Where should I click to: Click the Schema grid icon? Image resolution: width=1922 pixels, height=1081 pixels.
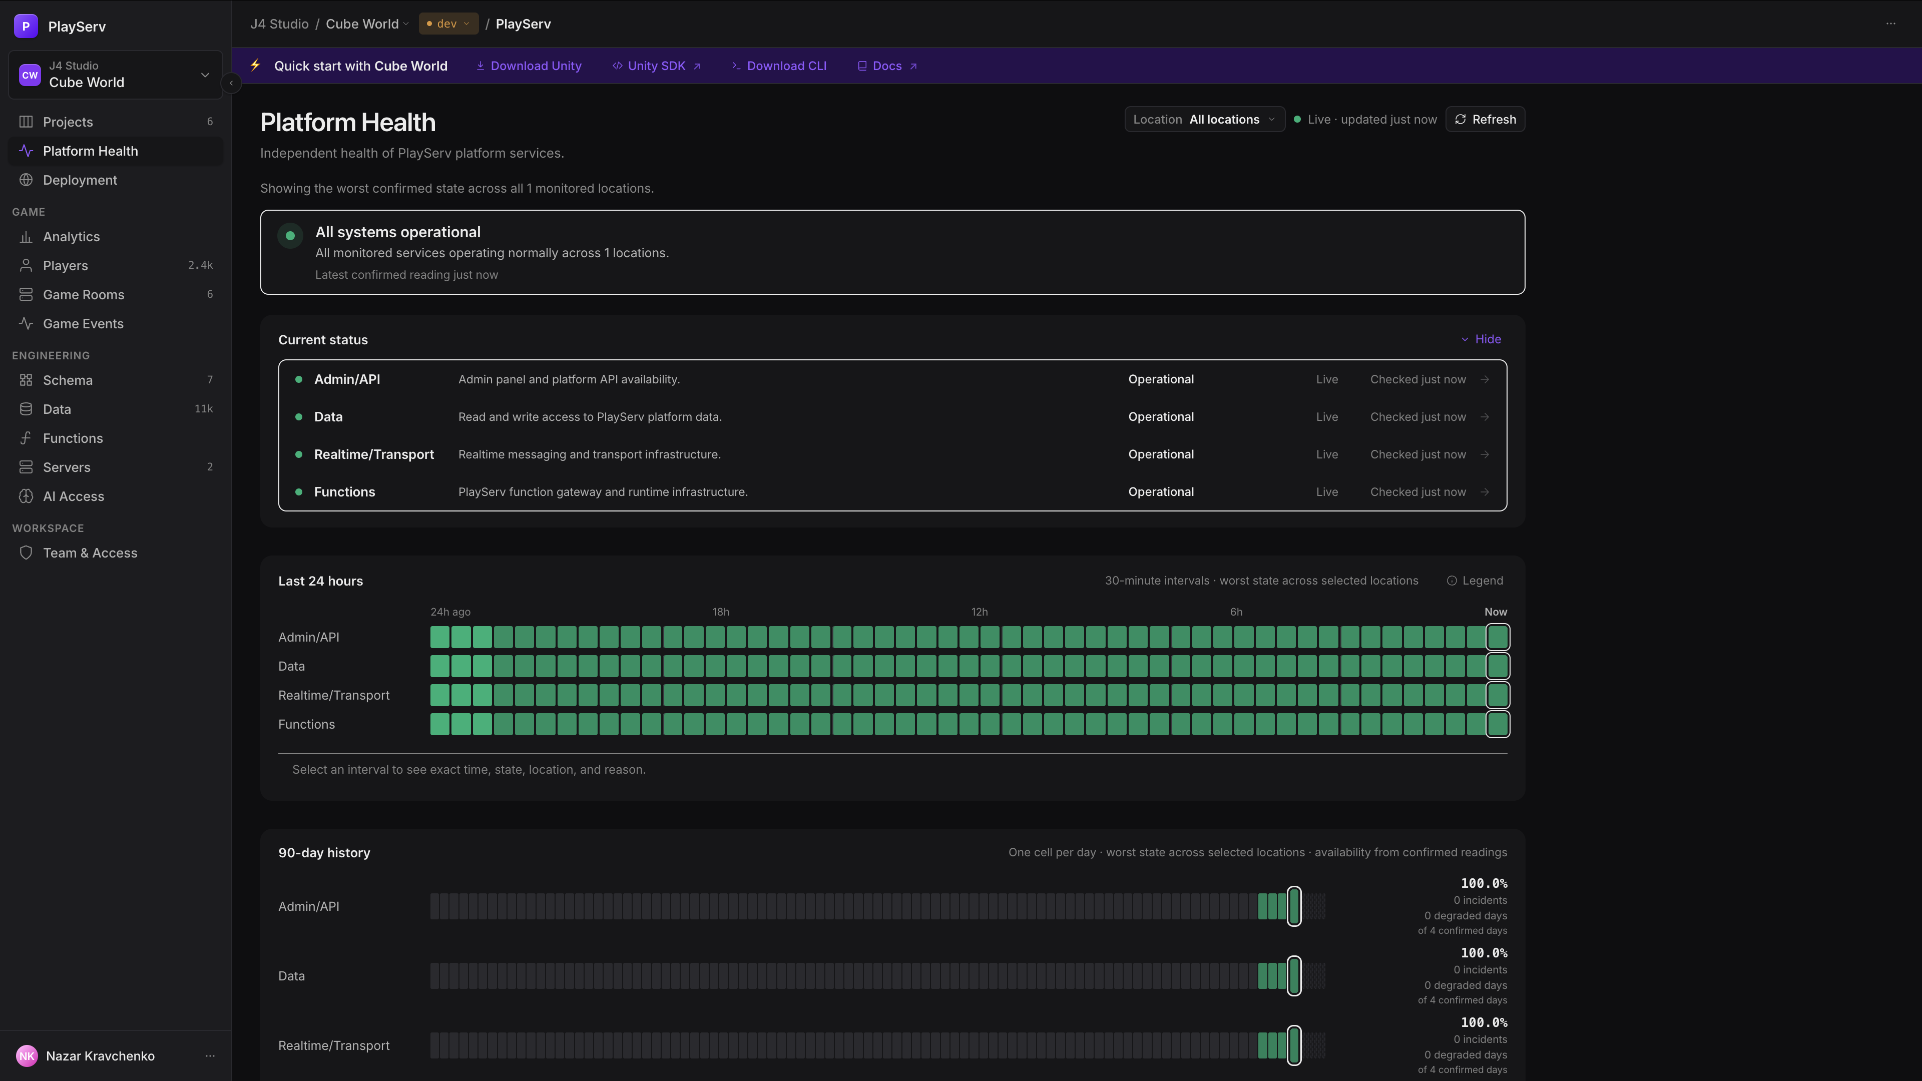[26, 380]
